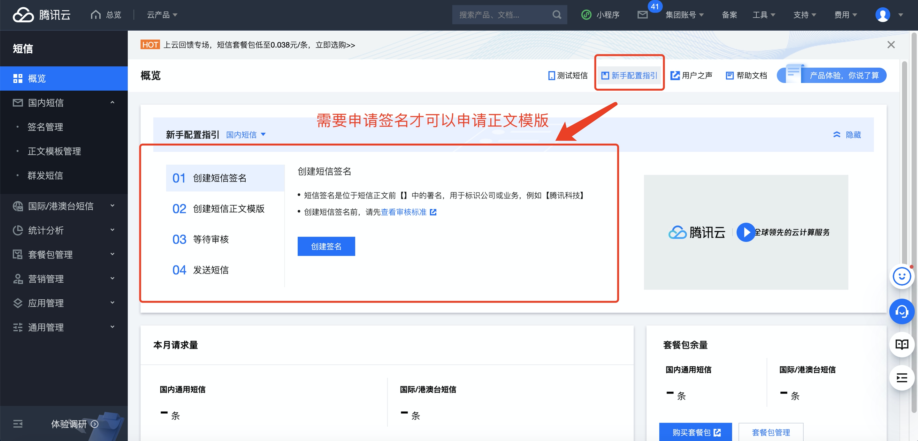The image size is (918, 441).
Task: Select step 04 发送短信
Action: pos(225,270)
